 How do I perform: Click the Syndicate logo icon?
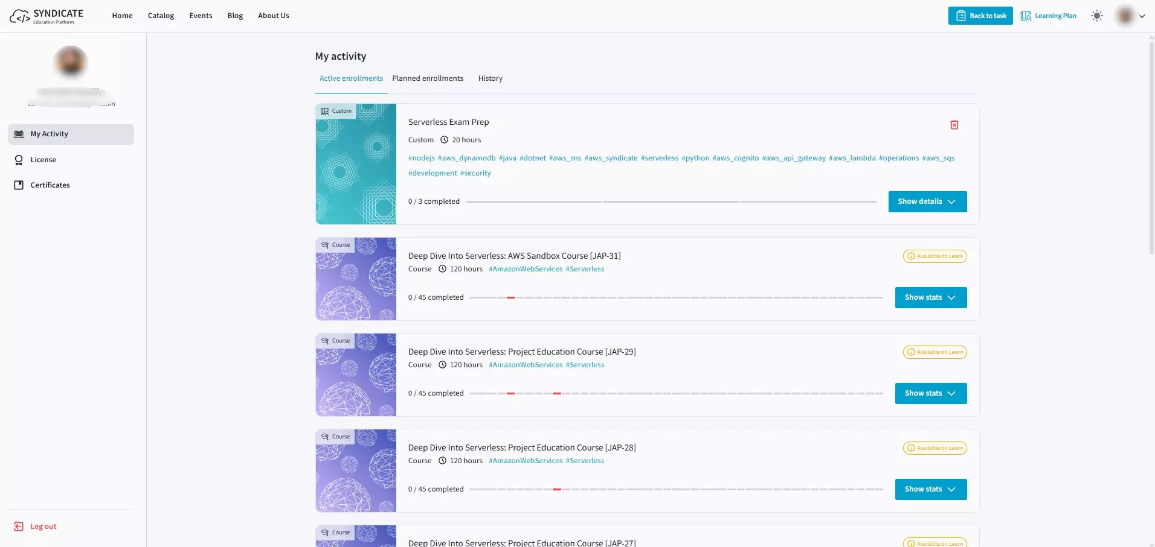20,16
